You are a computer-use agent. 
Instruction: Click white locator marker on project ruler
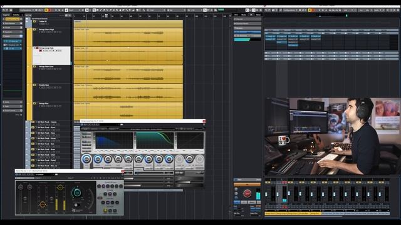106,16
